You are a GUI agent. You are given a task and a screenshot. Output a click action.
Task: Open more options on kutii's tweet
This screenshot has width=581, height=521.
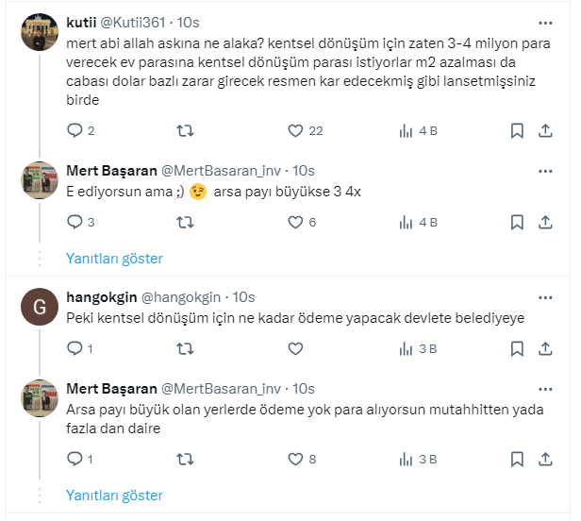point(545,22)
